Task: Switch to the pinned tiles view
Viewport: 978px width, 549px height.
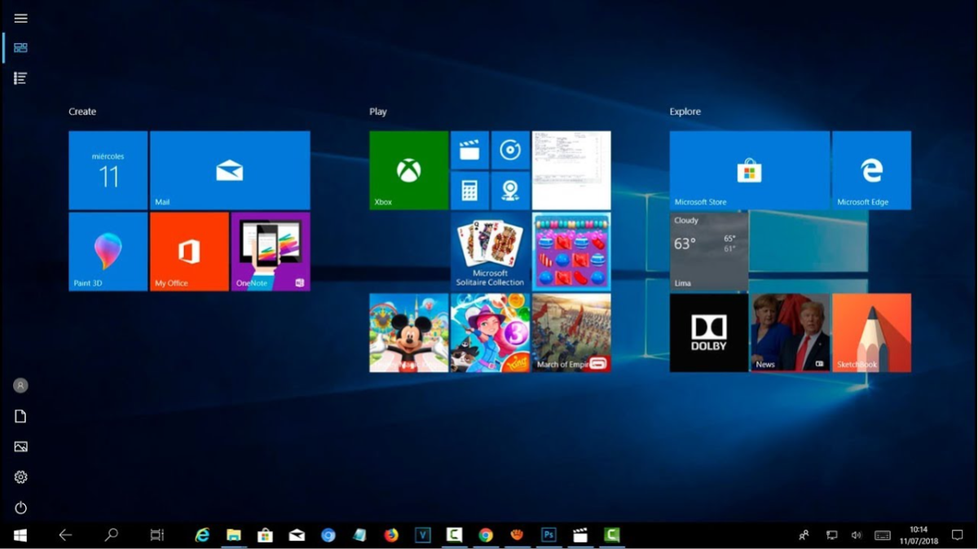Action: click(20, 47)
